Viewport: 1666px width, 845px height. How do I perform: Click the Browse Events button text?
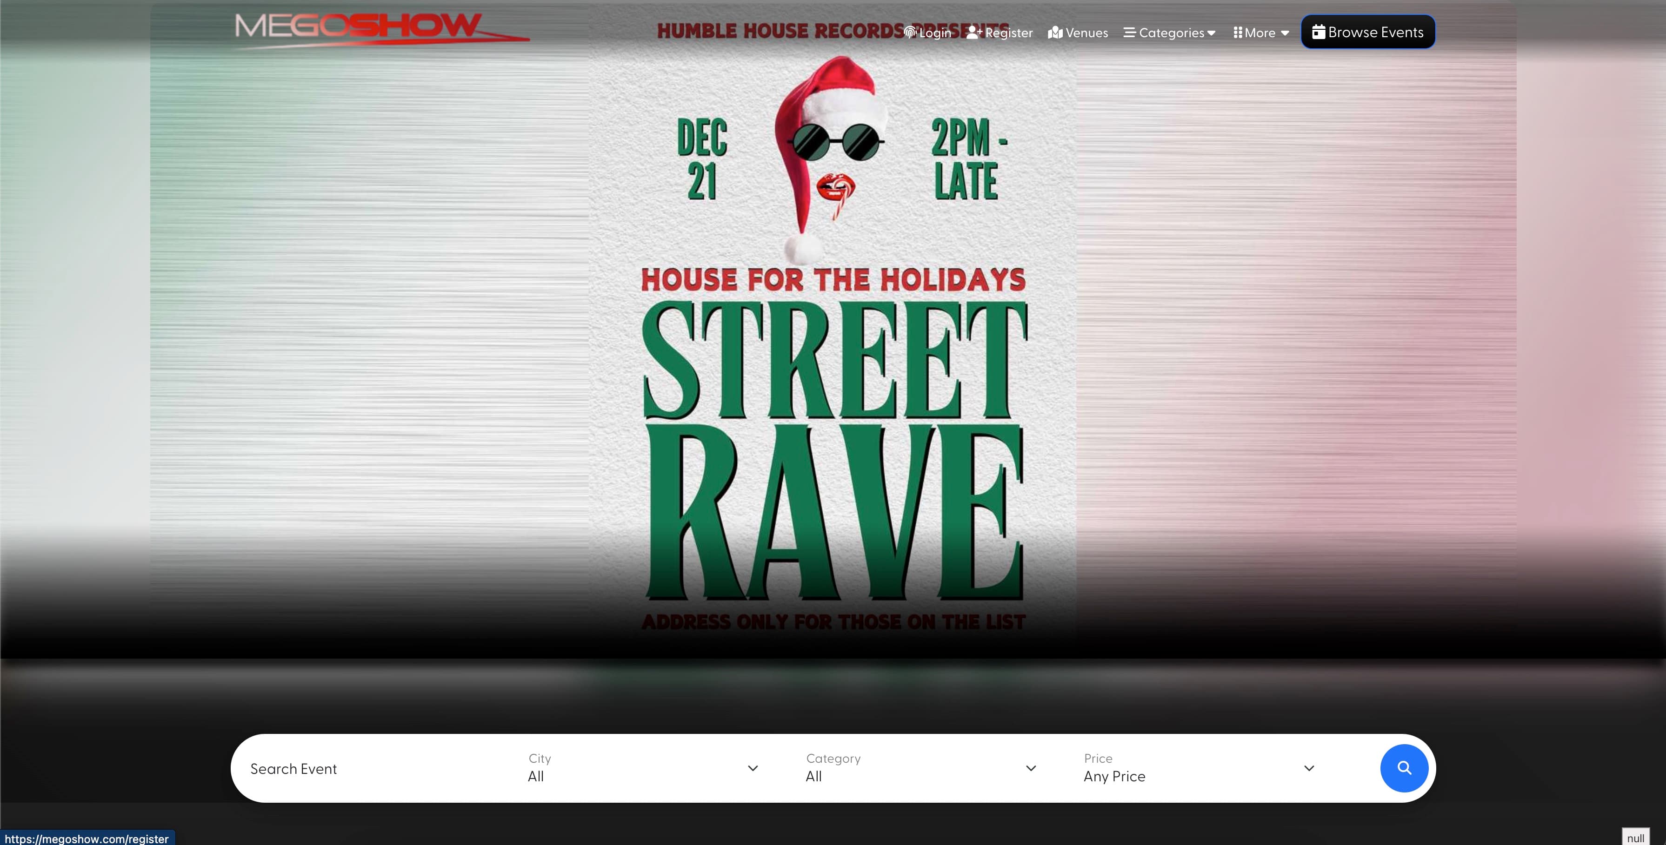click(1376, 33)
